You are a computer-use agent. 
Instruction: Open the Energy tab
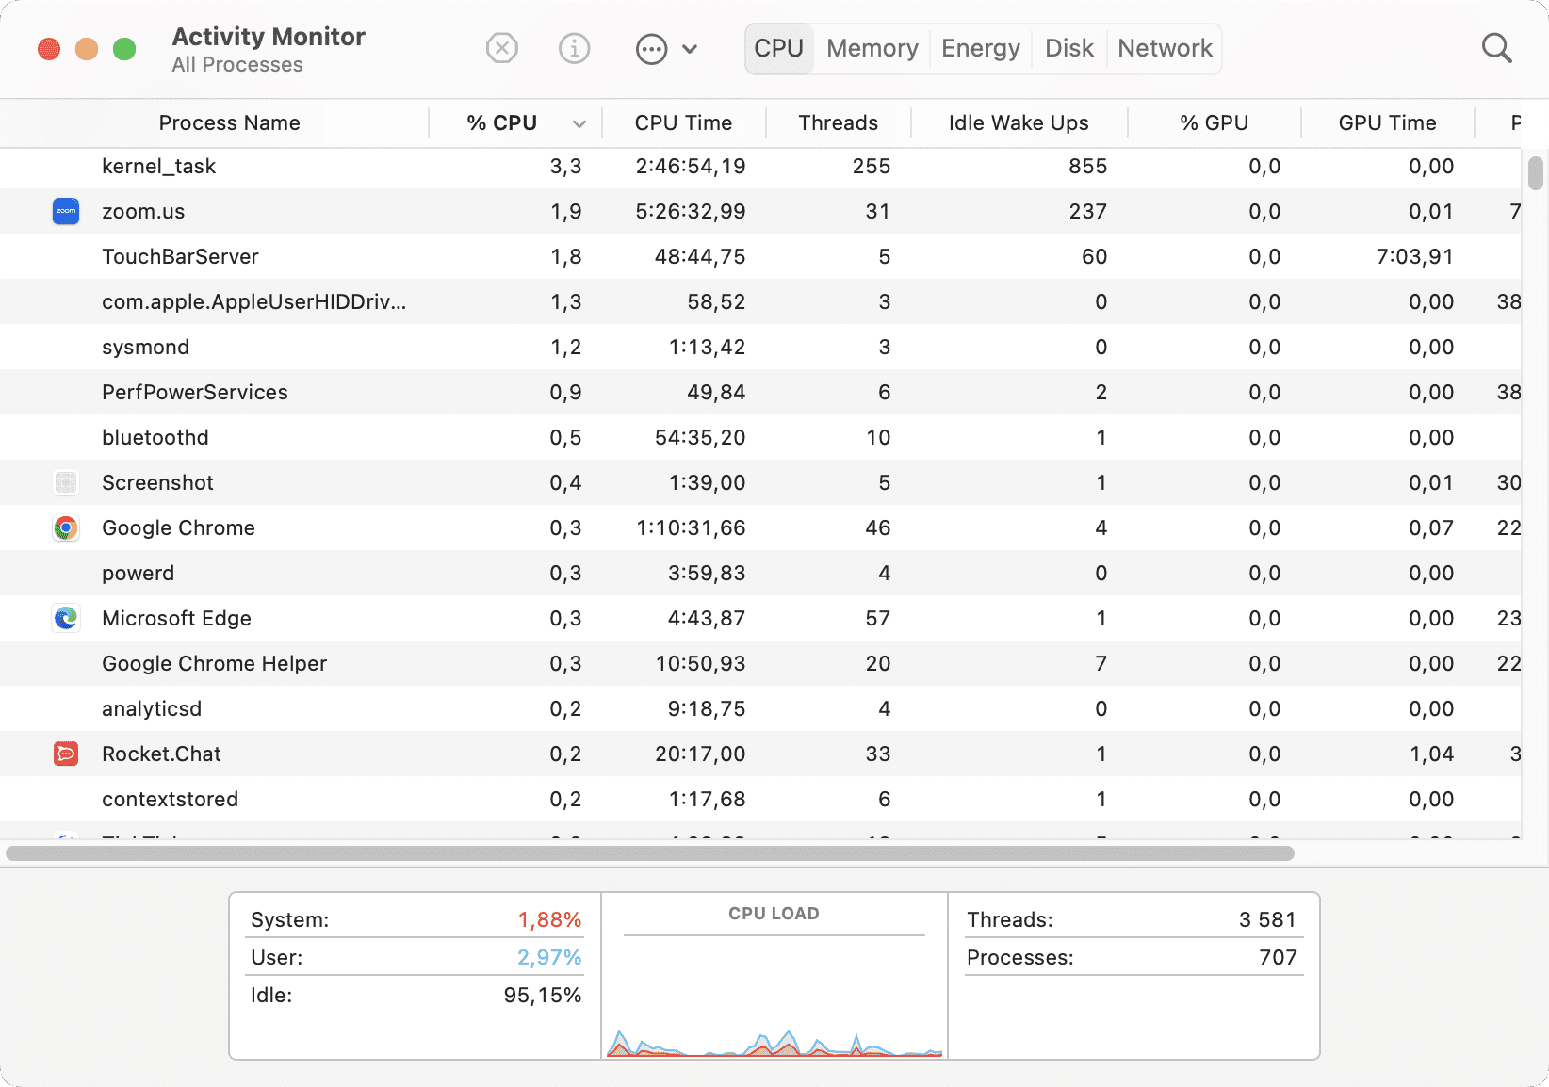[x=980, y=47]
